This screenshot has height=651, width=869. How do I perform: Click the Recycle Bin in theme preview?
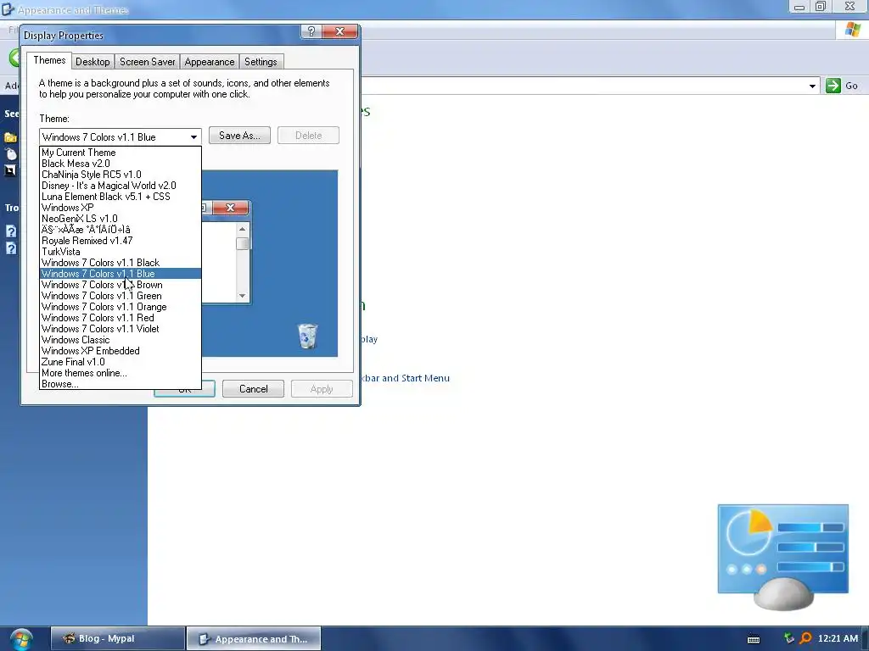pyautogui.click(x=307, y=336)
